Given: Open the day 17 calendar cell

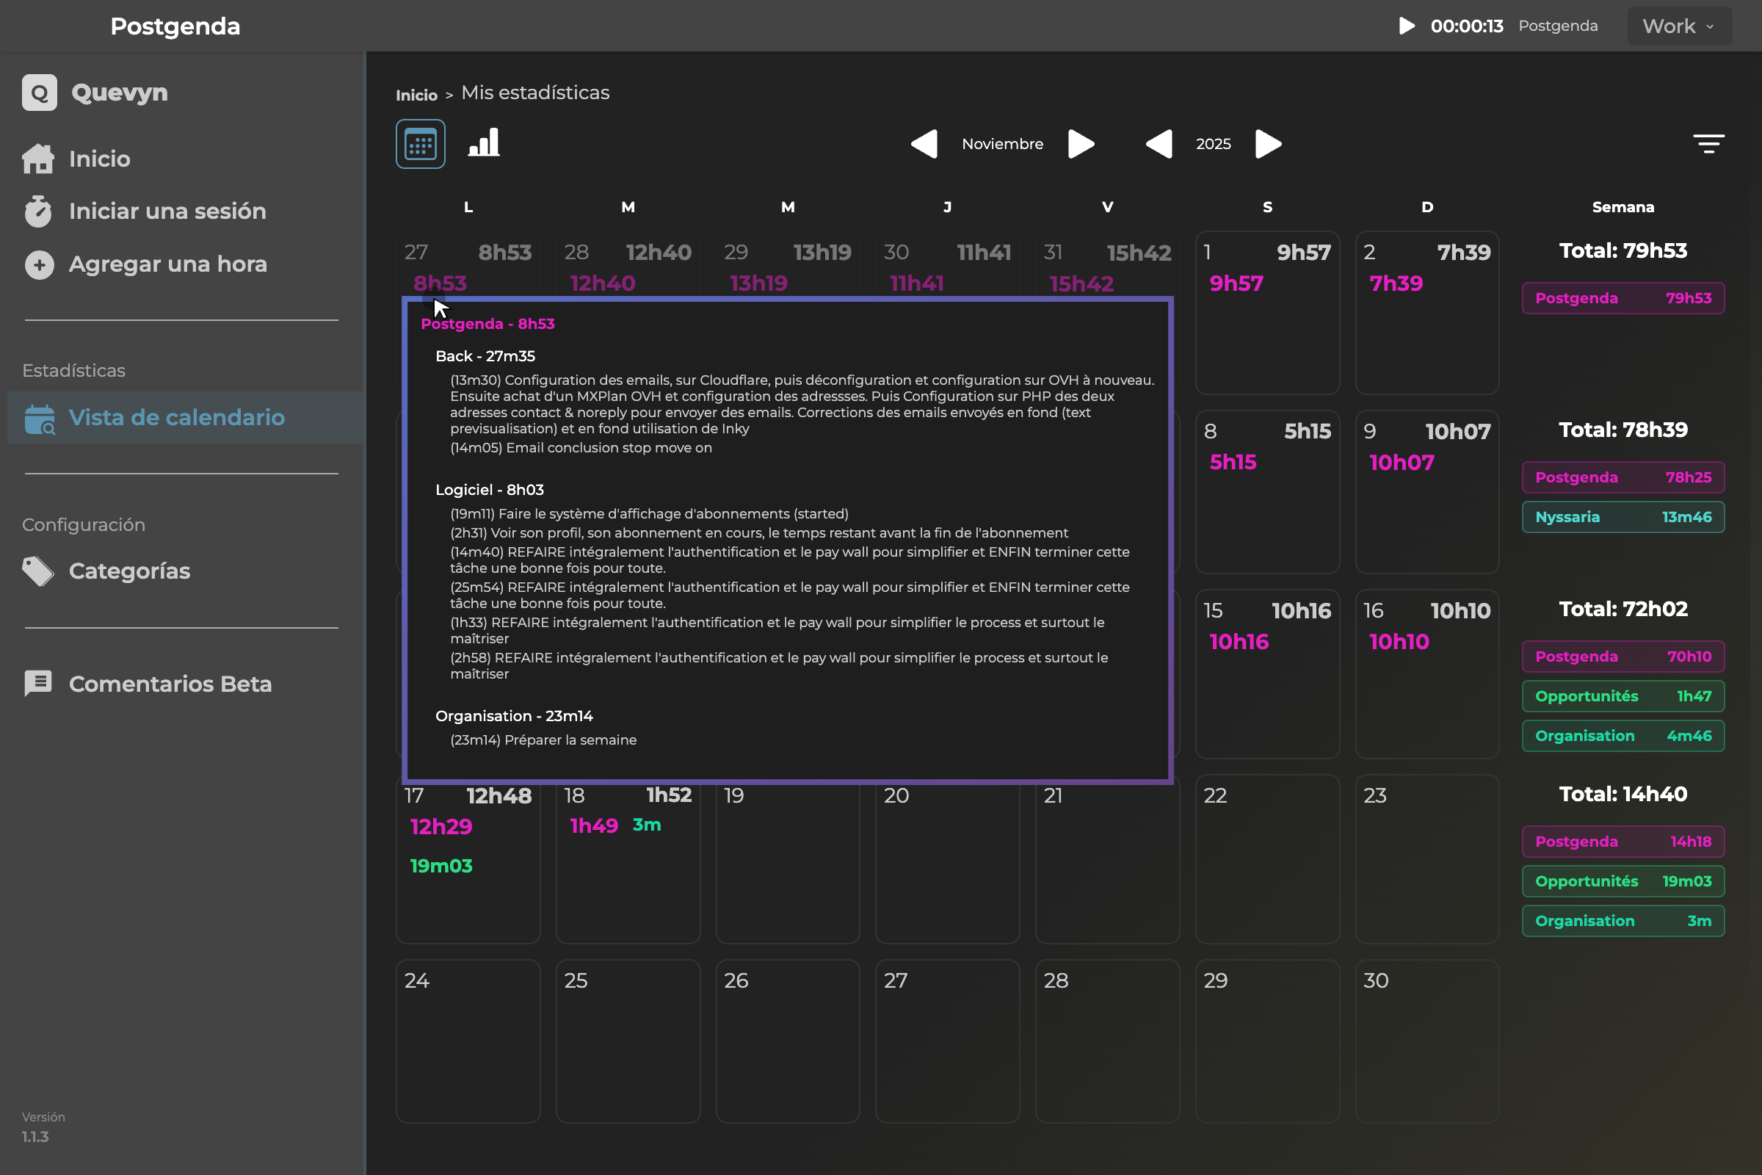Looking at the screenshot, I should tap(468, 859).
